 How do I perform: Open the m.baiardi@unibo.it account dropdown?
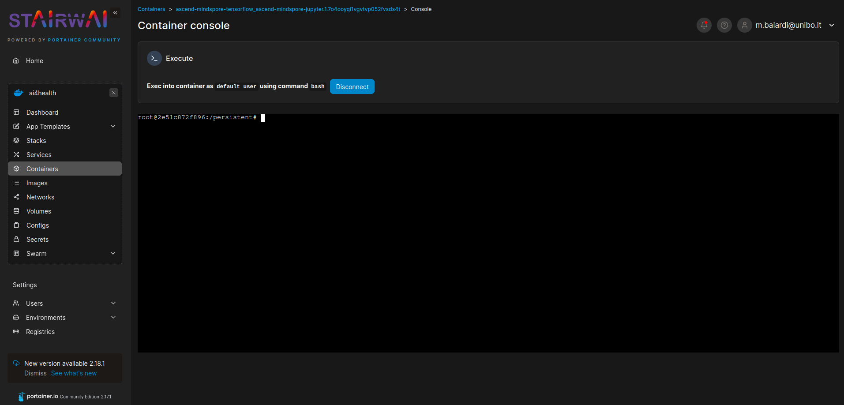[831, 25]
